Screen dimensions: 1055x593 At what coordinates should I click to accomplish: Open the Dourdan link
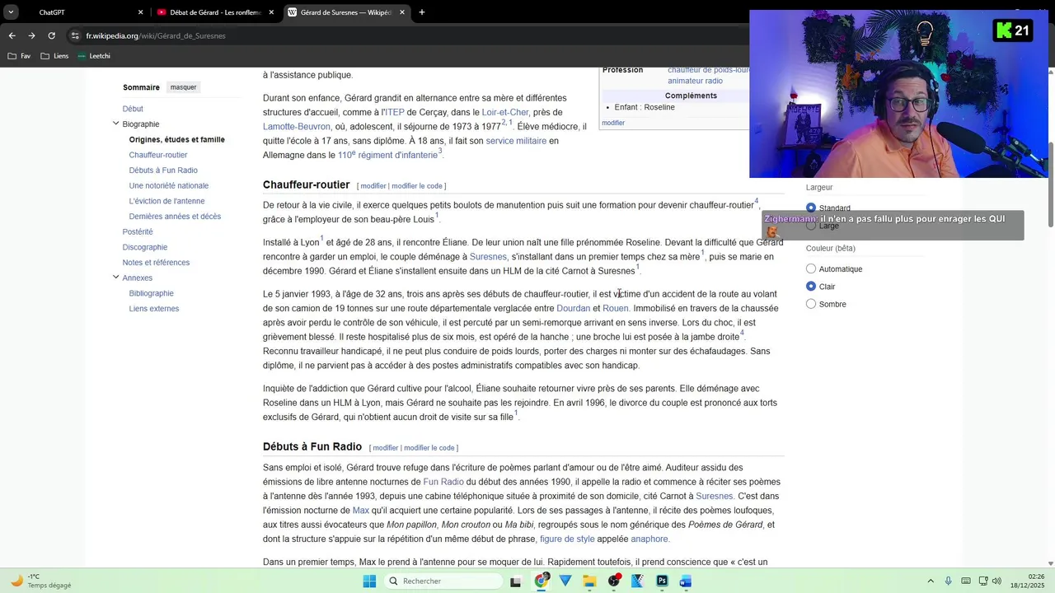coord(574,308)
